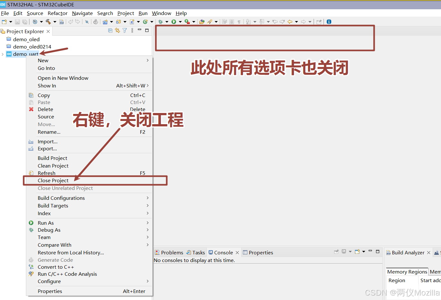Close the Project Explorer view tab
Screen dimensions: 441x300
click(48, 31)
